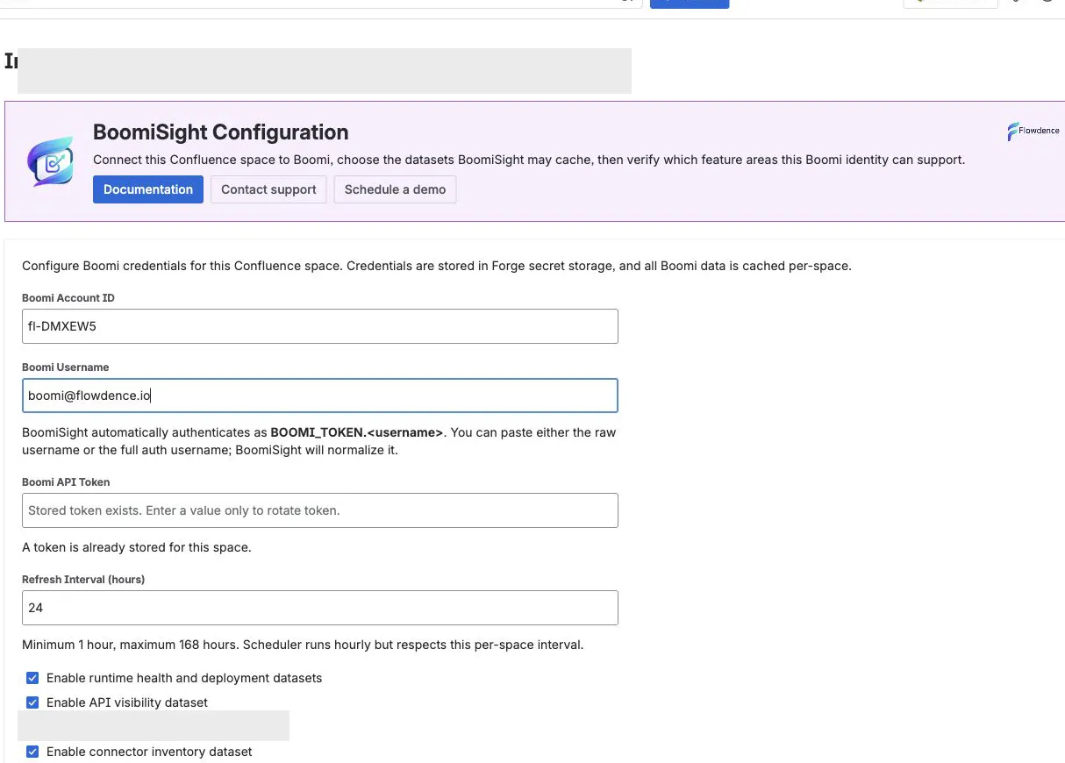Focus the Refresh Interval hours field
This screenshot has height=763, width=1065.
[320, 608]
